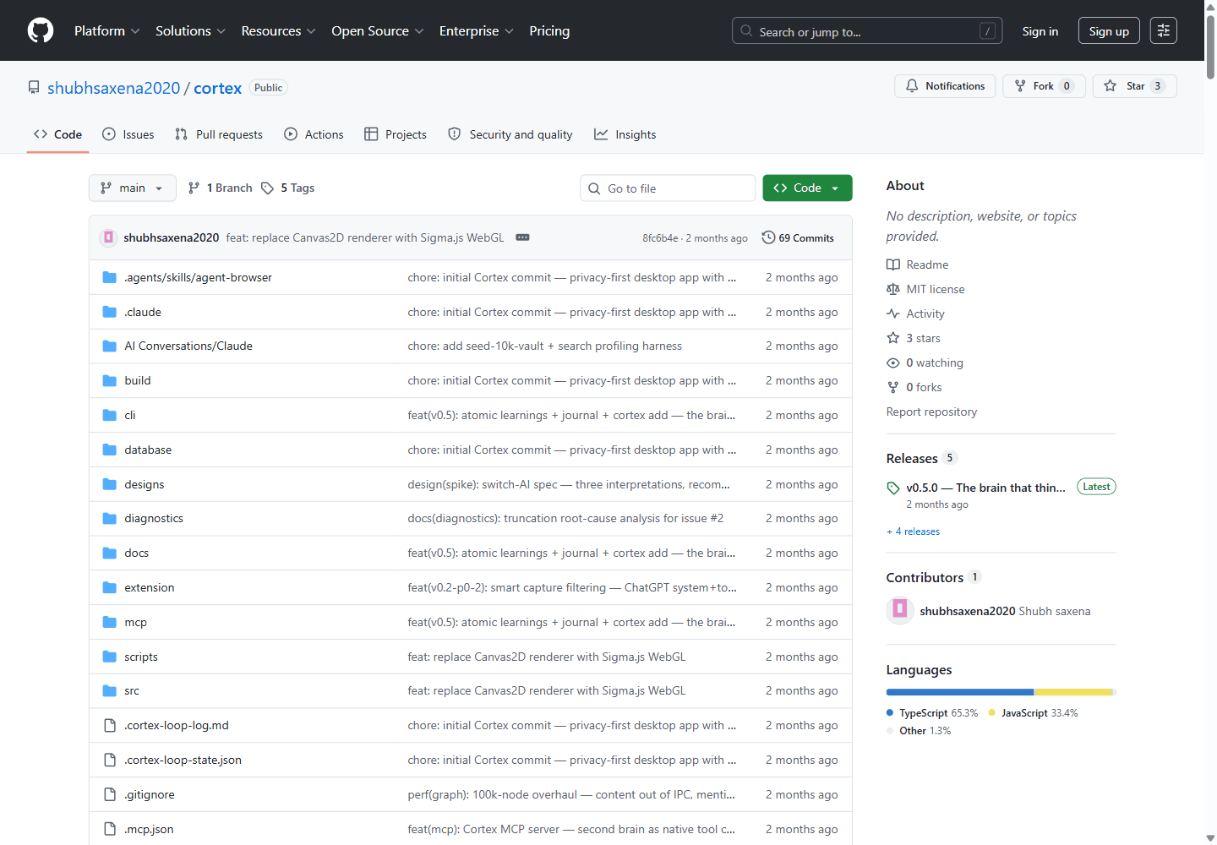Open the build folder
The height and width of the screenshot is (845, 1217).
[x=138, y=380]
